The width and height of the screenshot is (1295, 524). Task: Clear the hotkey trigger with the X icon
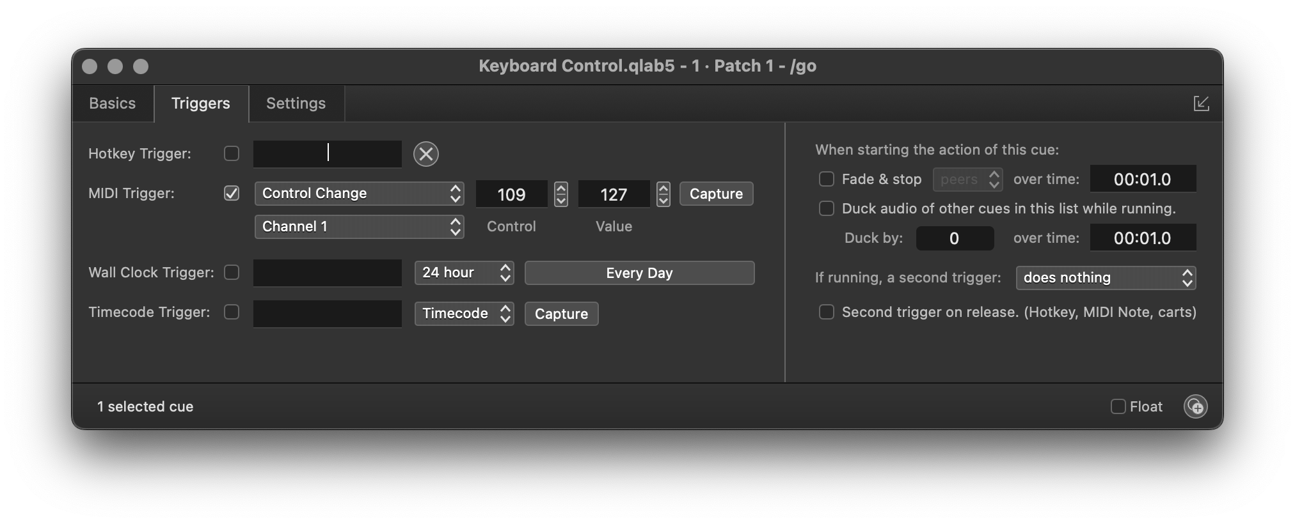pyautogui.click(x=426, y=153)
